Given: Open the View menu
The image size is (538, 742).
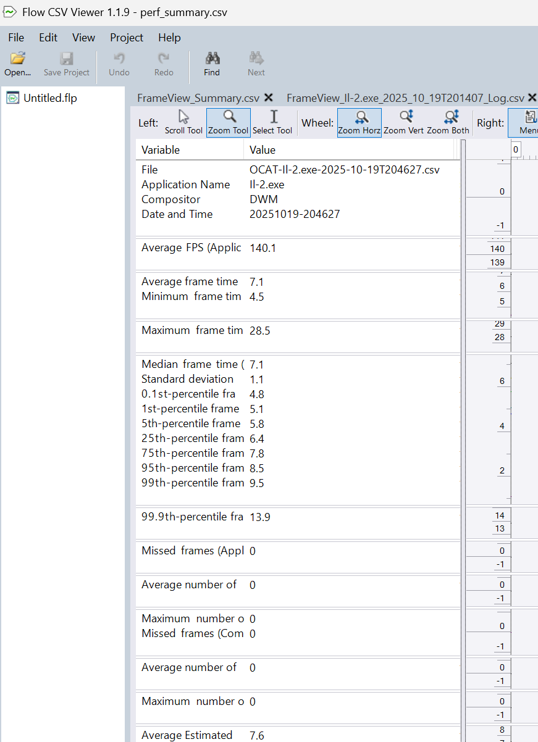Looking at the screenshot, I should 83,38.
